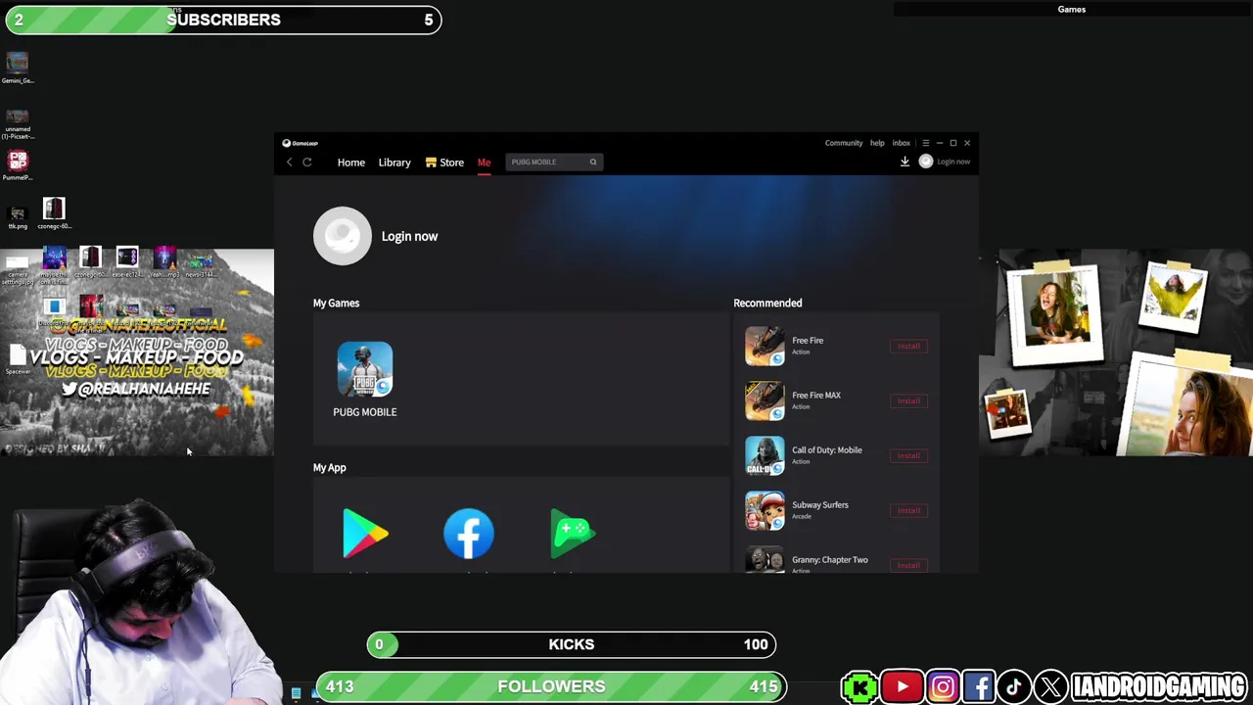
Task: Click the Call of Duty: Mobile thumbnail
Action: (x=765, y=455)
